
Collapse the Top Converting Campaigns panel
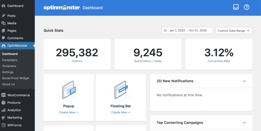coord(244,123)
